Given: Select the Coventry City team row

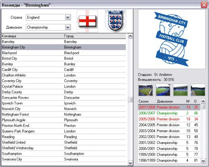Looking at the screenshot, I should click(64, 81).
